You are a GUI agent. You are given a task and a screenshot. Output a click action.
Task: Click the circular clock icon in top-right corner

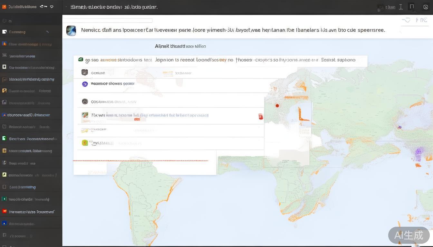pos(425,7)
